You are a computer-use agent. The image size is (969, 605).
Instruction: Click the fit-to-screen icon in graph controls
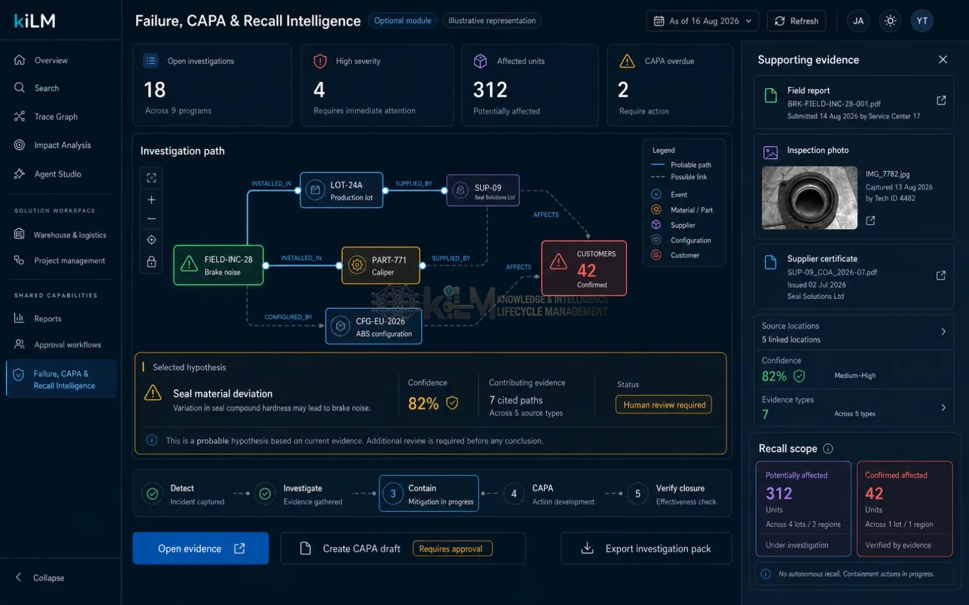pyautogui.click(x=151, y=178)
